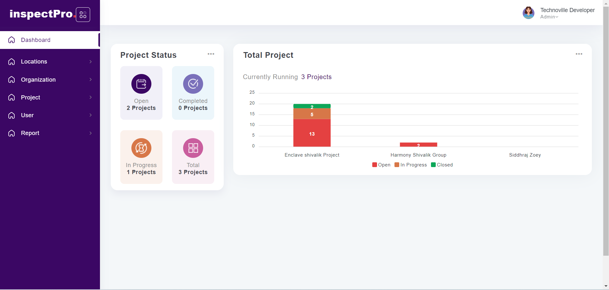Open the Project menu item
The image size is (609, 290).
pos(30,98)
